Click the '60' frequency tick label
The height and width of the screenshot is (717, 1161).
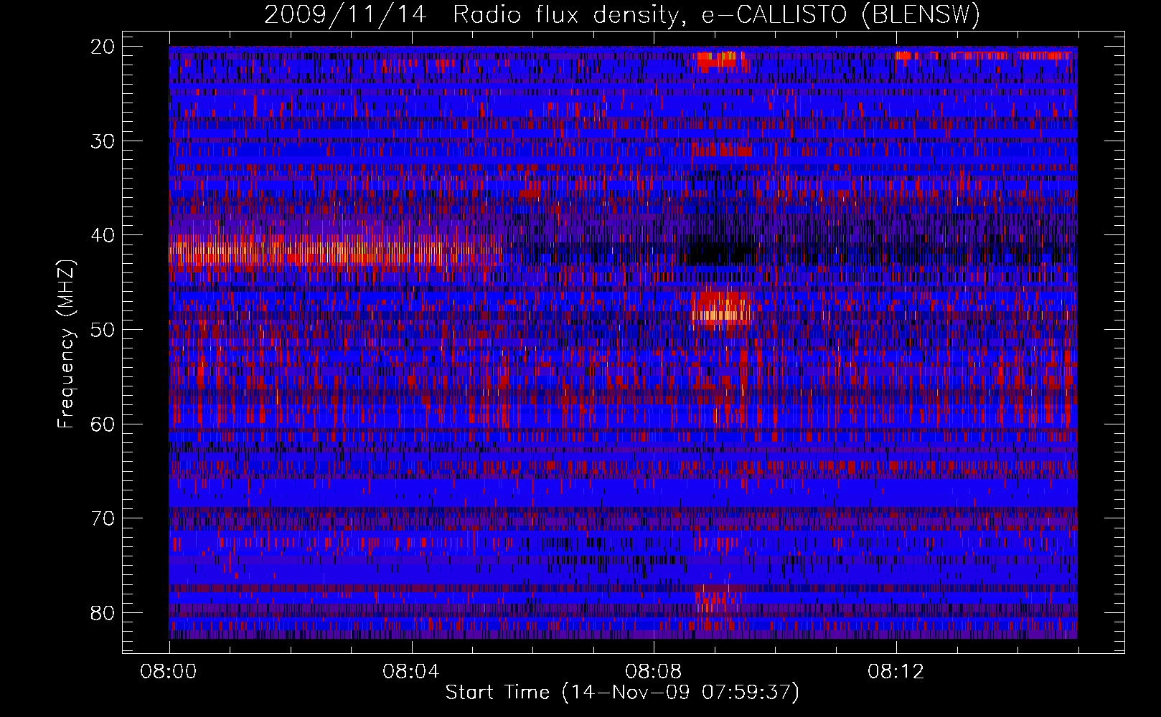click(103, 424)
